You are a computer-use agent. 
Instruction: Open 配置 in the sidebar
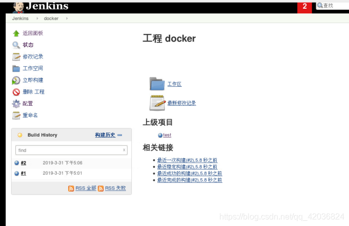tap(28, 104)
